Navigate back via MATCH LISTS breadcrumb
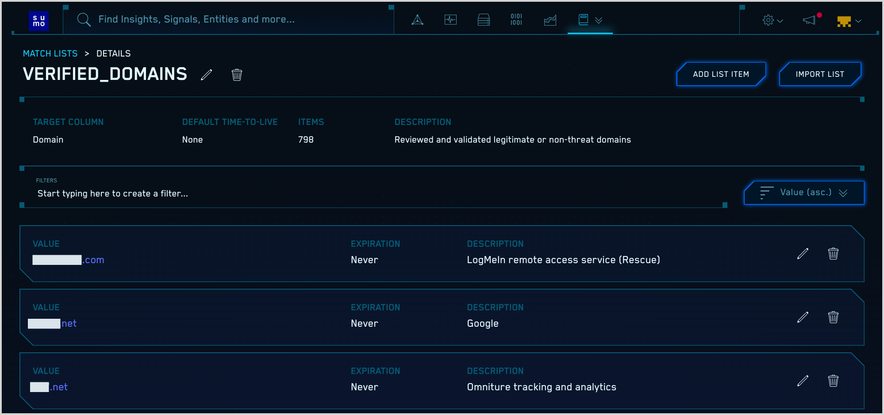 tap(50, 53)
